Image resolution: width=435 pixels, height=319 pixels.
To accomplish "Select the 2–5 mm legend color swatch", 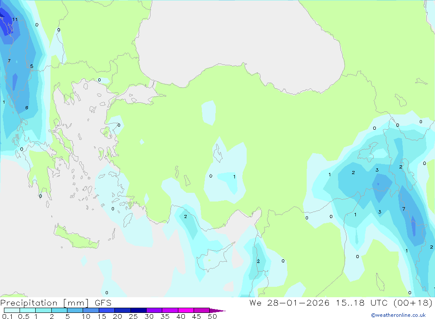I will click(x=59, y=310).
